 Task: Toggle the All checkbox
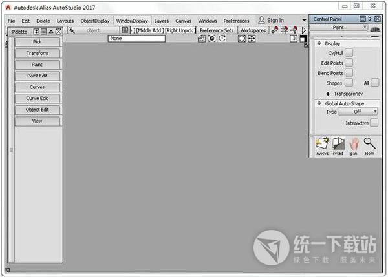click(x=375, y=83)
